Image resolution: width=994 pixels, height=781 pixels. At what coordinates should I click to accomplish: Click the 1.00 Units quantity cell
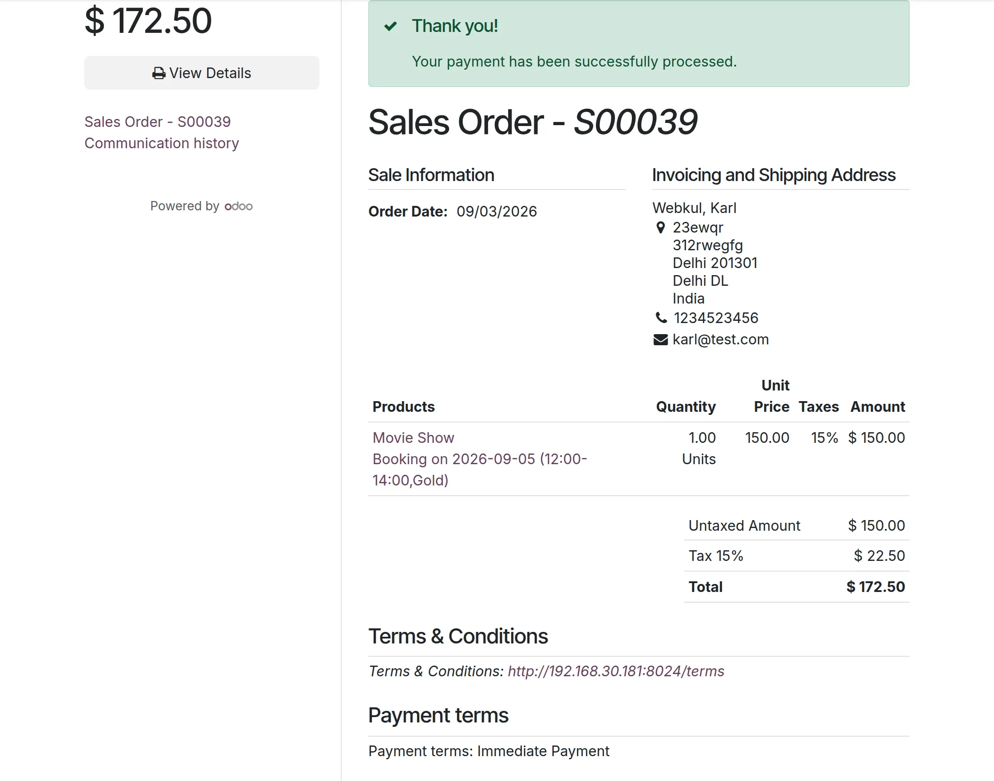pos(698,448)
